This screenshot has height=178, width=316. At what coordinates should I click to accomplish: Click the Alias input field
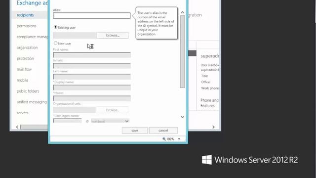tap(92, 15)
